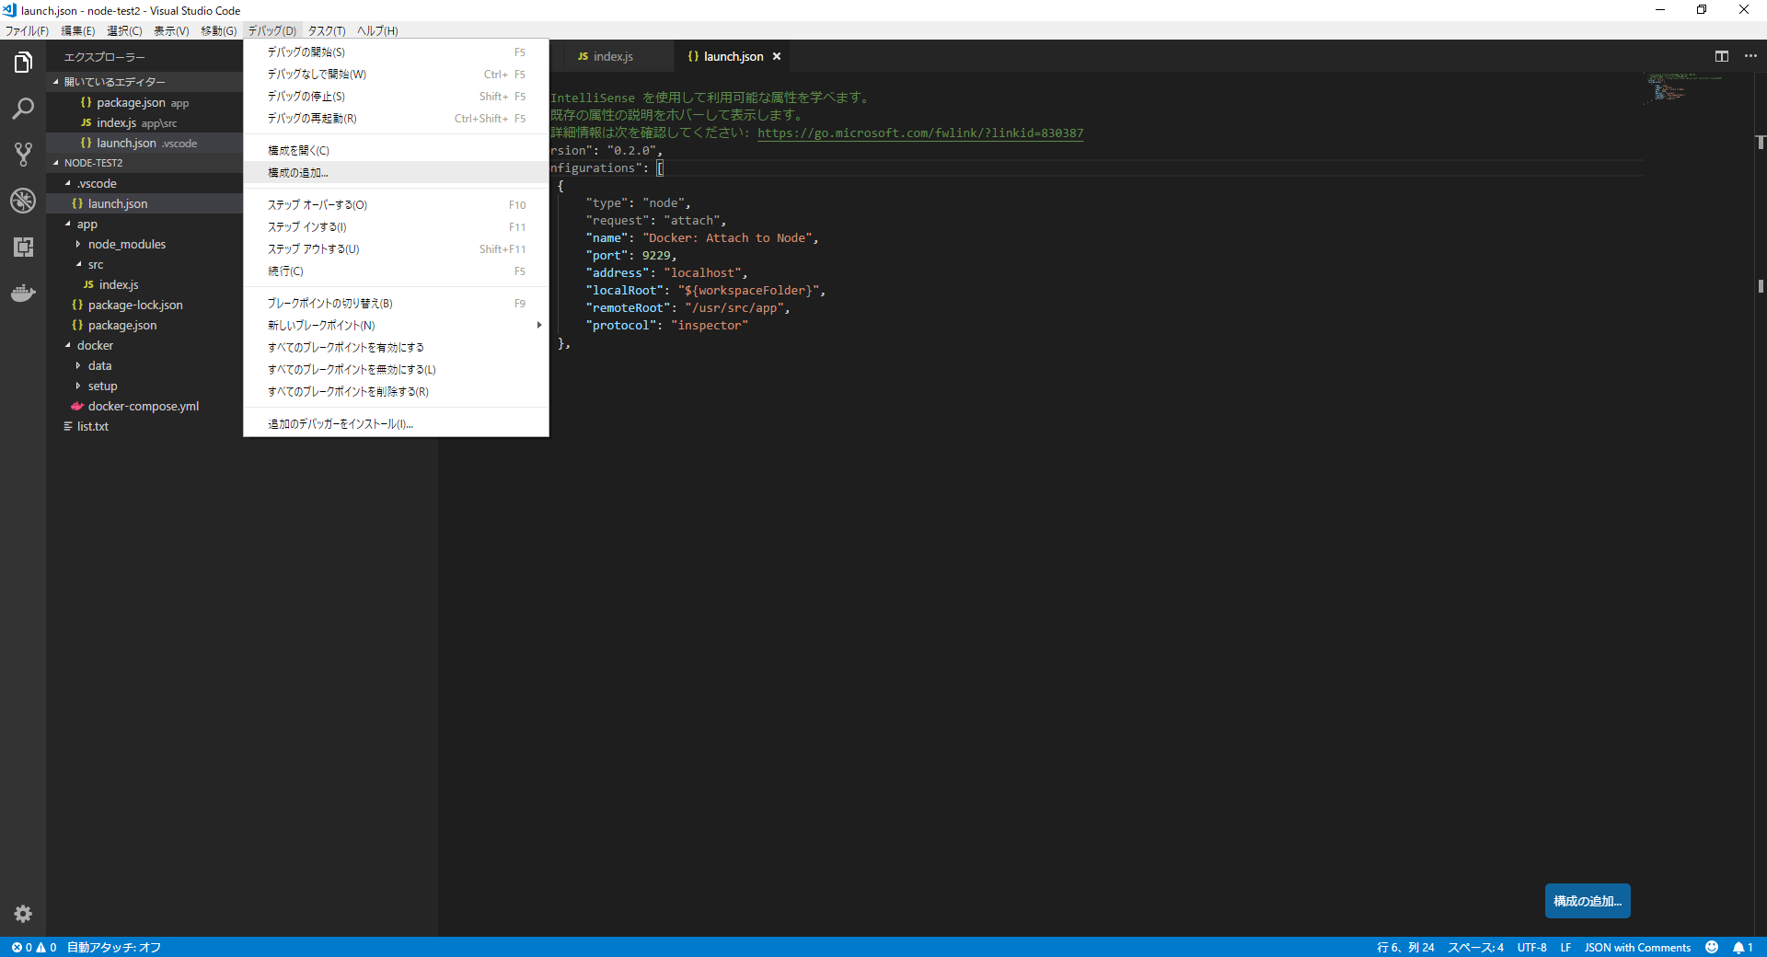Open the Search sidebar icon
The height and width of the screenshot is (957, 1767).
pos(22,109)
